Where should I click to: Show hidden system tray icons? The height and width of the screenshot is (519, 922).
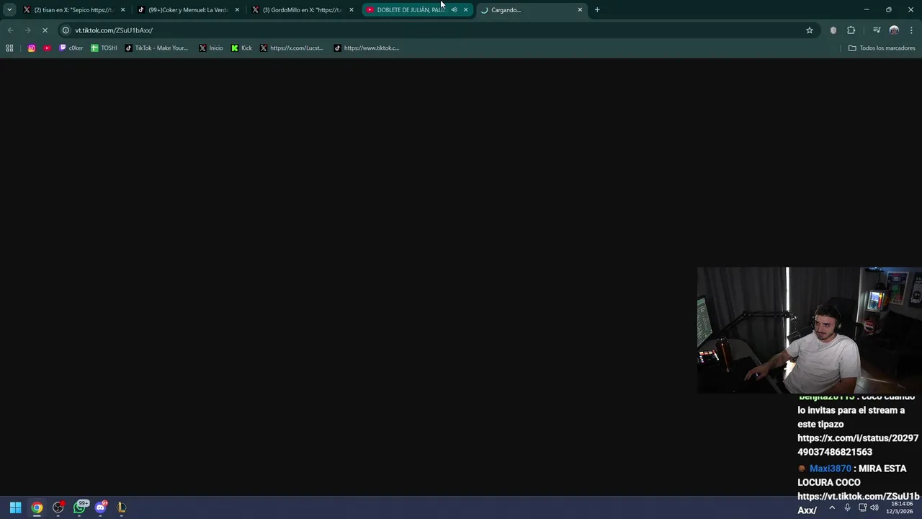pos(832,507)
